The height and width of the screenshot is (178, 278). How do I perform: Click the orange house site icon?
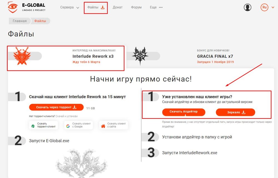tap(103, 126)
